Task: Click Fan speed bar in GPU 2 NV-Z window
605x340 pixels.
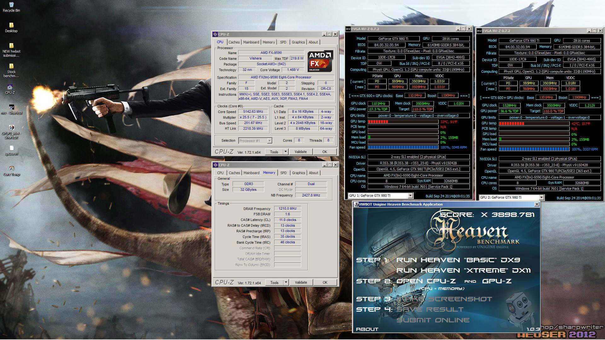Action: (534, 149)
